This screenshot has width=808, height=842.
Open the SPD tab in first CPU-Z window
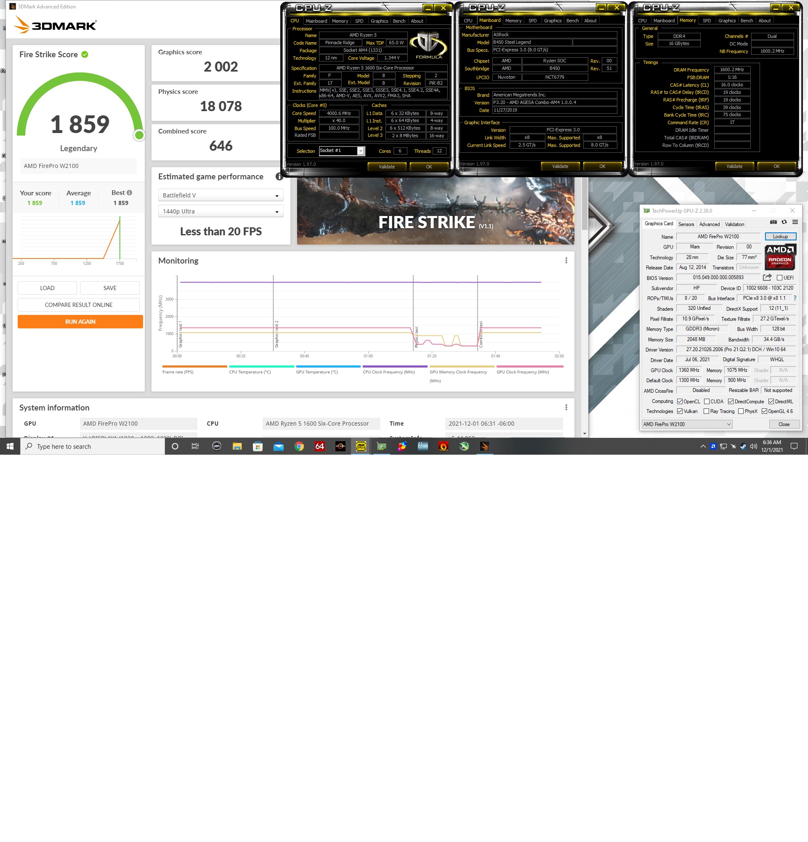(359, 21)
